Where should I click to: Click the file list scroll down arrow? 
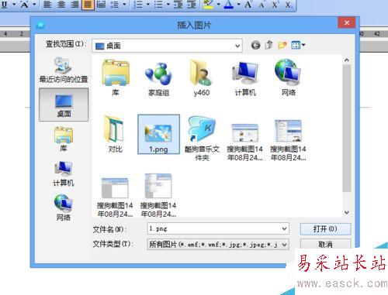point(347,212)
